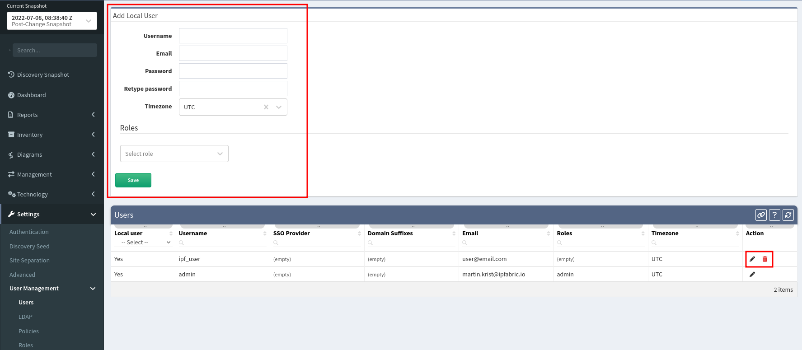The image size is (802, 350).
Task: Sort the Roles column
Action: (x=643, y=233)
